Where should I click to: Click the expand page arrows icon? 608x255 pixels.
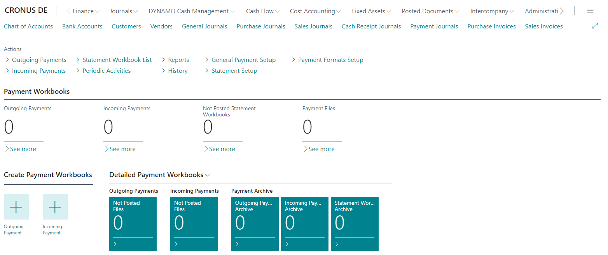tap(595, 26)
